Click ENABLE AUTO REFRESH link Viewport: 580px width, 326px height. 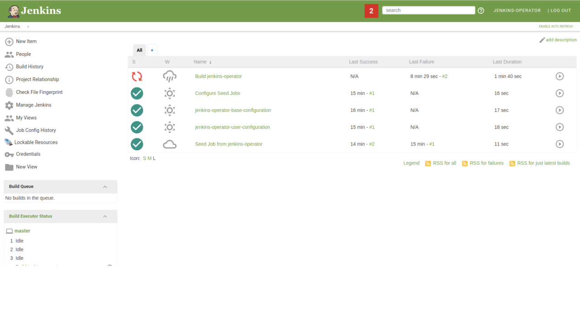pos(556,26)
